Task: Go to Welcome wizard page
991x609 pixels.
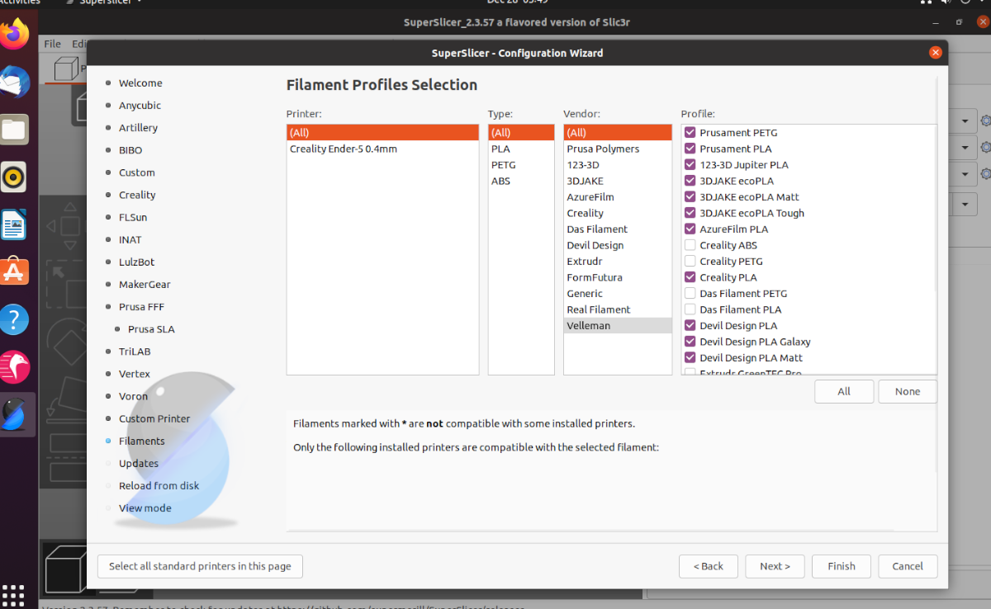Action: click(140, 83)
